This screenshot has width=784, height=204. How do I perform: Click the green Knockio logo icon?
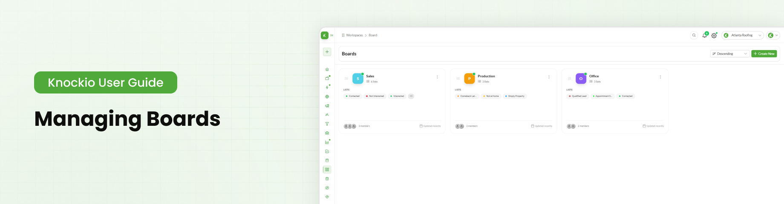[x=325, y=35]
